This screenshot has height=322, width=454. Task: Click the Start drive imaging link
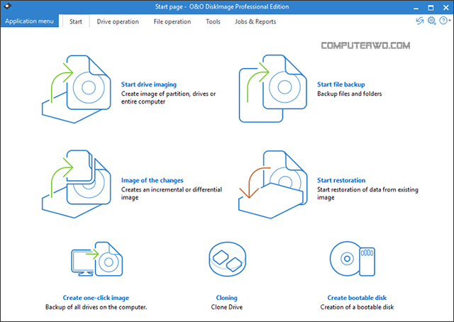[149, 84]
